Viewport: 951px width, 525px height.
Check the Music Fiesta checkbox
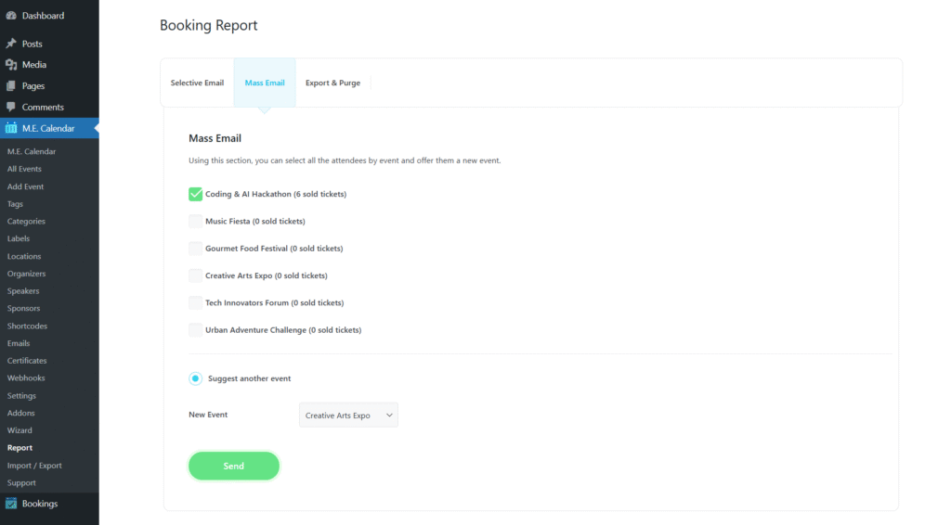click(x=195, y=221)
